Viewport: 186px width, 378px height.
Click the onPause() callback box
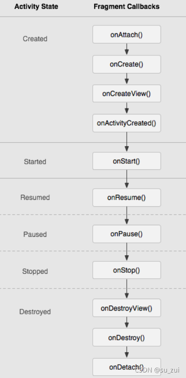click(127, 234)
